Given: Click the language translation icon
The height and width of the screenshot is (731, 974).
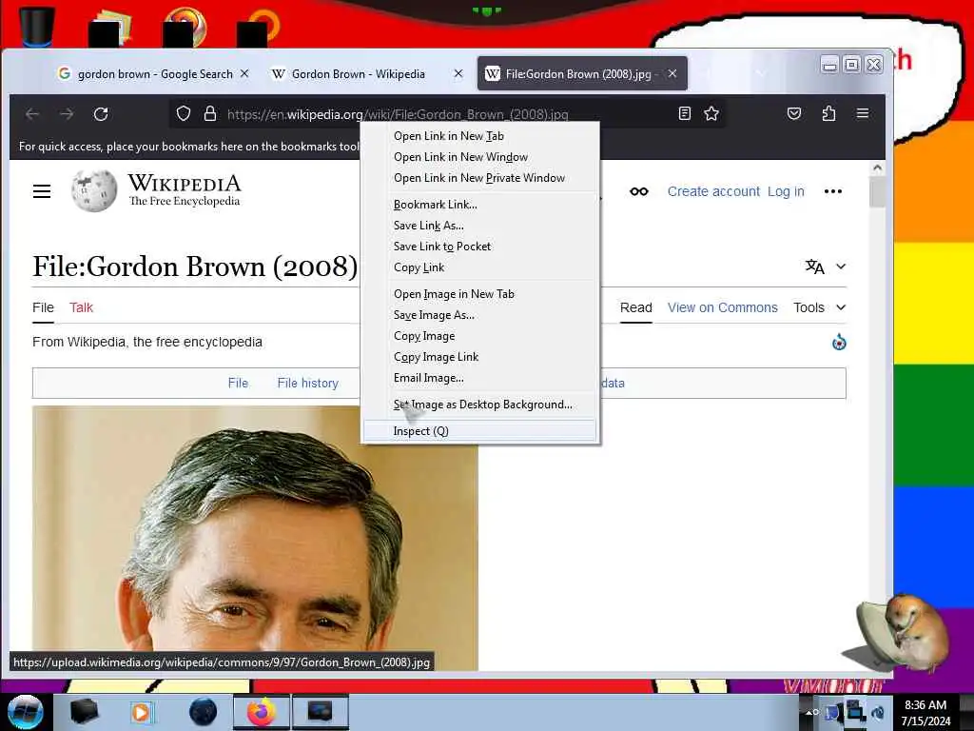Looking at the screenshot, I should tap(814, 267).
